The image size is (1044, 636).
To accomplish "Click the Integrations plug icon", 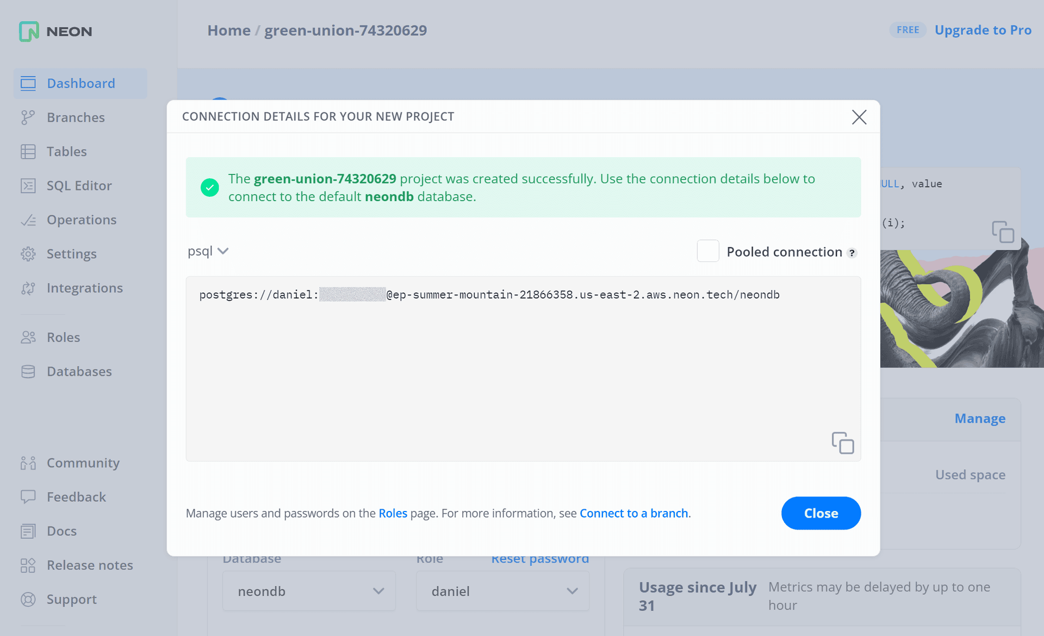I will tap(28, 288).
